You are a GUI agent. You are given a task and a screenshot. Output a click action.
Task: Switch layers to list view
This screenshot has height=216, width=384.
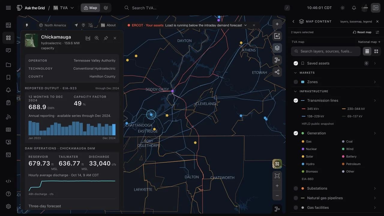coord(367,51)
